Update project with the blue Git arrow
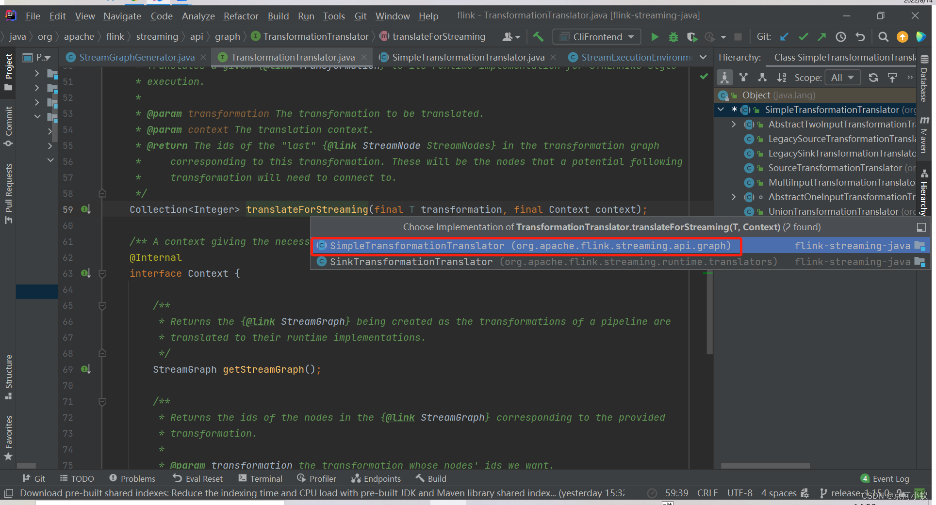 (x=784, y=37)
